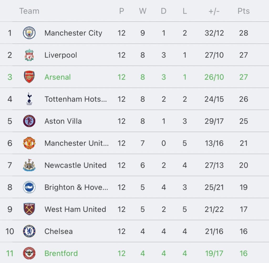Open the Liverpool club crest icon
Screen dimensions: 269x263
[x=29, y=55]
